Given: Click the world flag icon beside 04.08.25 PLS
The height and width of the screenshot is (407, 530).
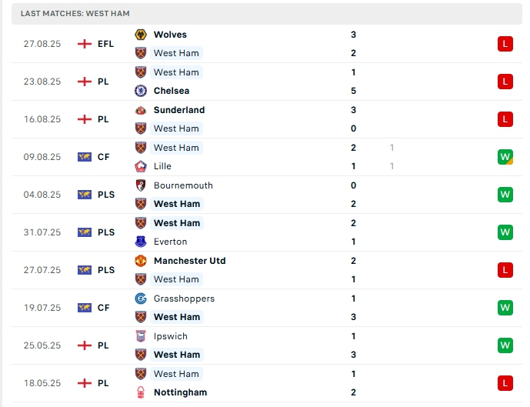Looking at the screenshot, I should (85, 195).
